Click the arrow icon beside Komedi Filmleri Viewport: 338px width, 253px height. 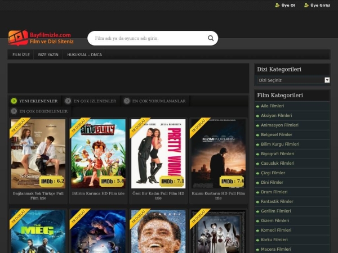(257, 231)
